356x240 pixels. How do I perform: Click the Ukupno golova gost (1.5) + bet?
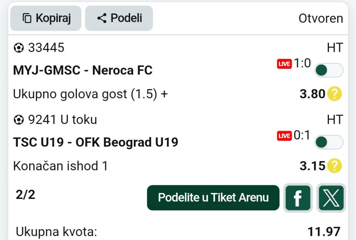90,94
